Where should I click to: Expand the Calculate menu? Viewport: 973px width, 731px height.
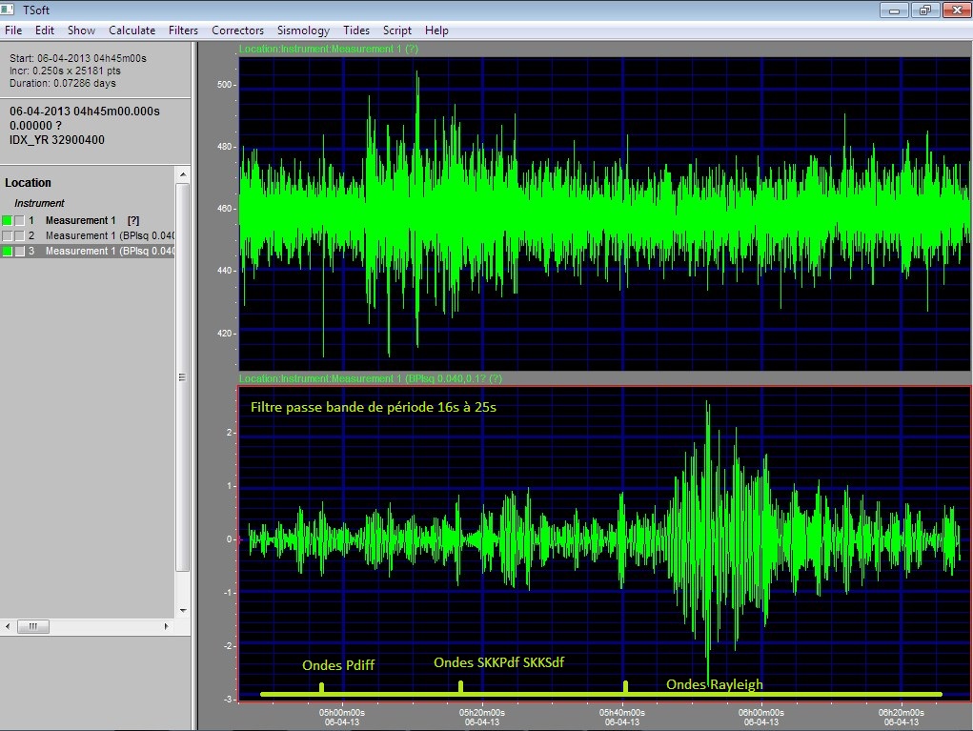click(x=132, y=30)
